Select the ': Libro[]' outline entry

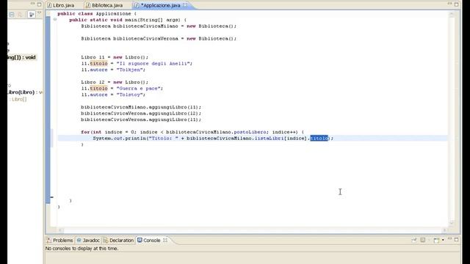pyautogui.click(x=18, y=99)
